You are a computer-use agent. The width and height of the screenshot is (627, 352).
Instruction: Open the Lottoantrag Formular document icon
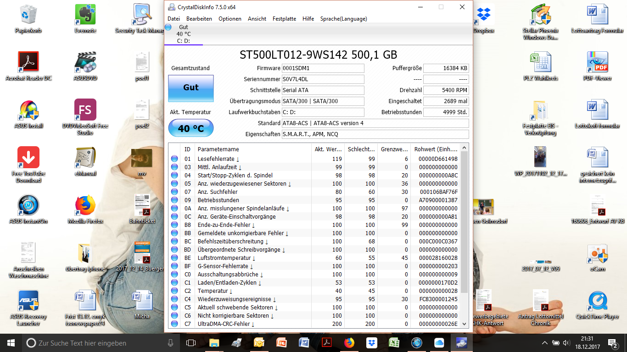598,18
